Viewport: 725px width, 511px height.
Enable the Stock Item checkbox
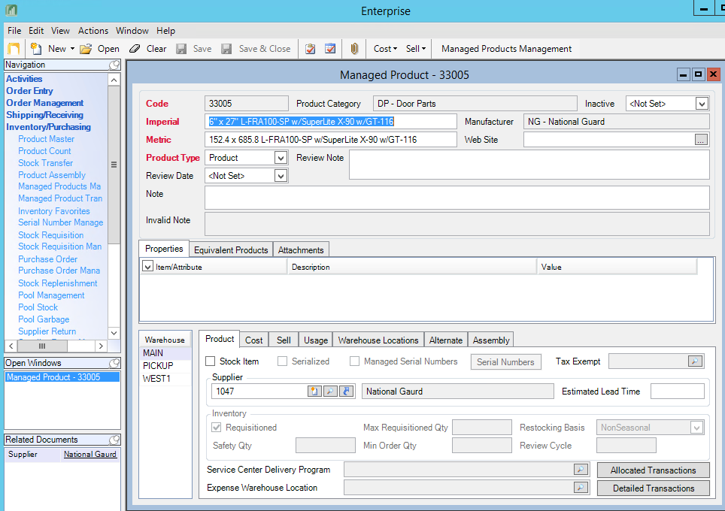pos(211,361)
